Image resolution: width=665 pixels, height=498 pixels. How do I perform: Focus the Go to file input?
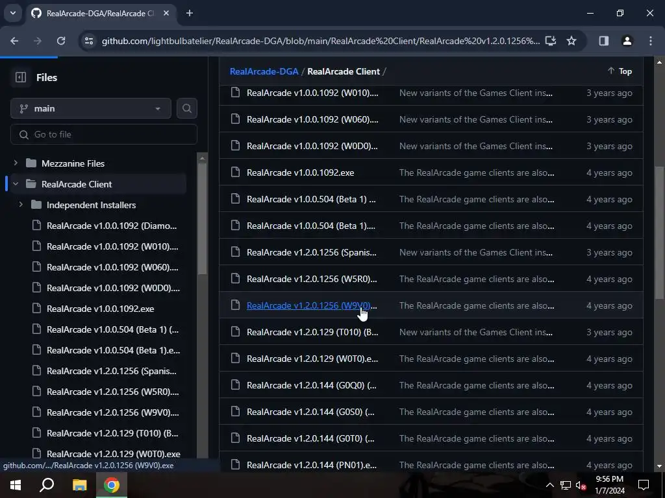click(x=104, y=134)
